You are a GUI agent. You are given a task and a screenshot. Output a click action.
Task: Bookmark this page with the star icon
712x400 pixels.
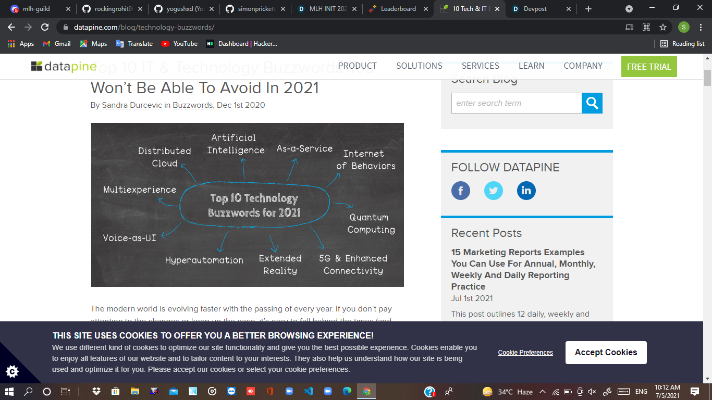pyautogui.click(x=663, y=27)
